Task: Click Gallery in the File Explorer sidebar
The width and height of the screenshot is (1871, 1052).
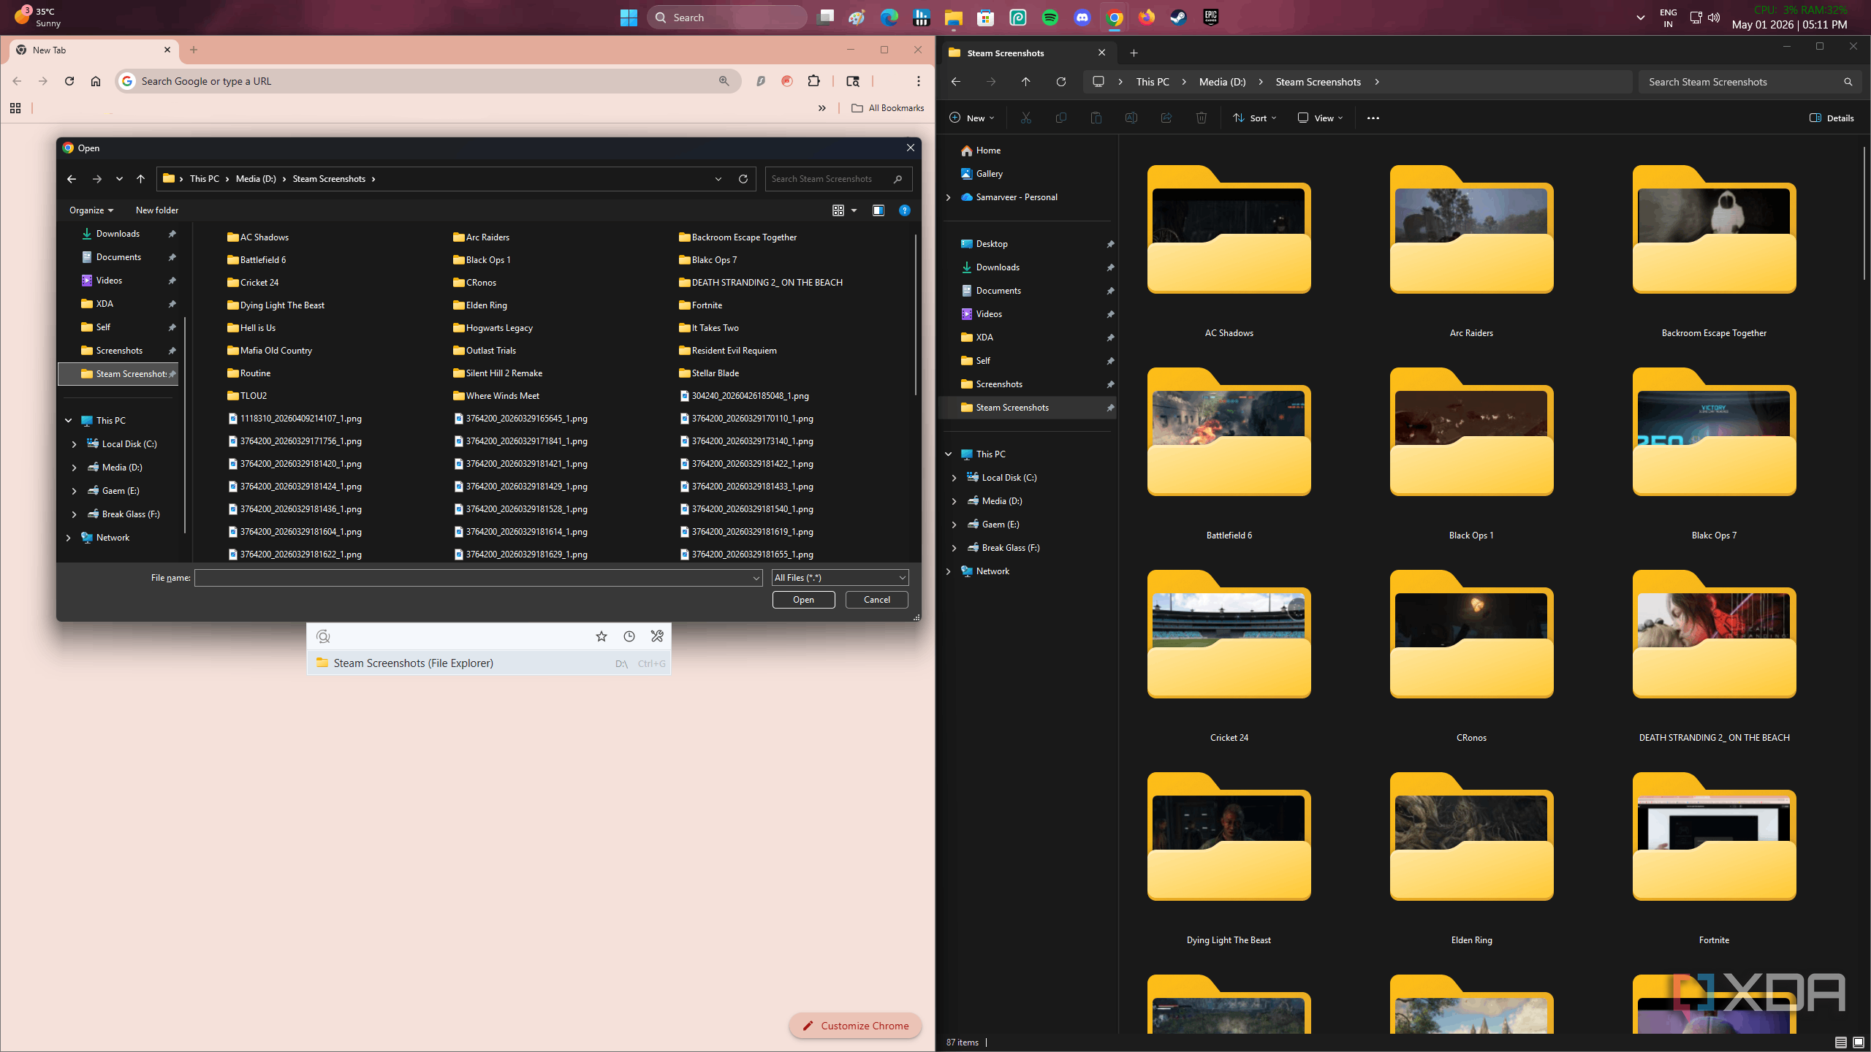Action: [x=989, y=174]
